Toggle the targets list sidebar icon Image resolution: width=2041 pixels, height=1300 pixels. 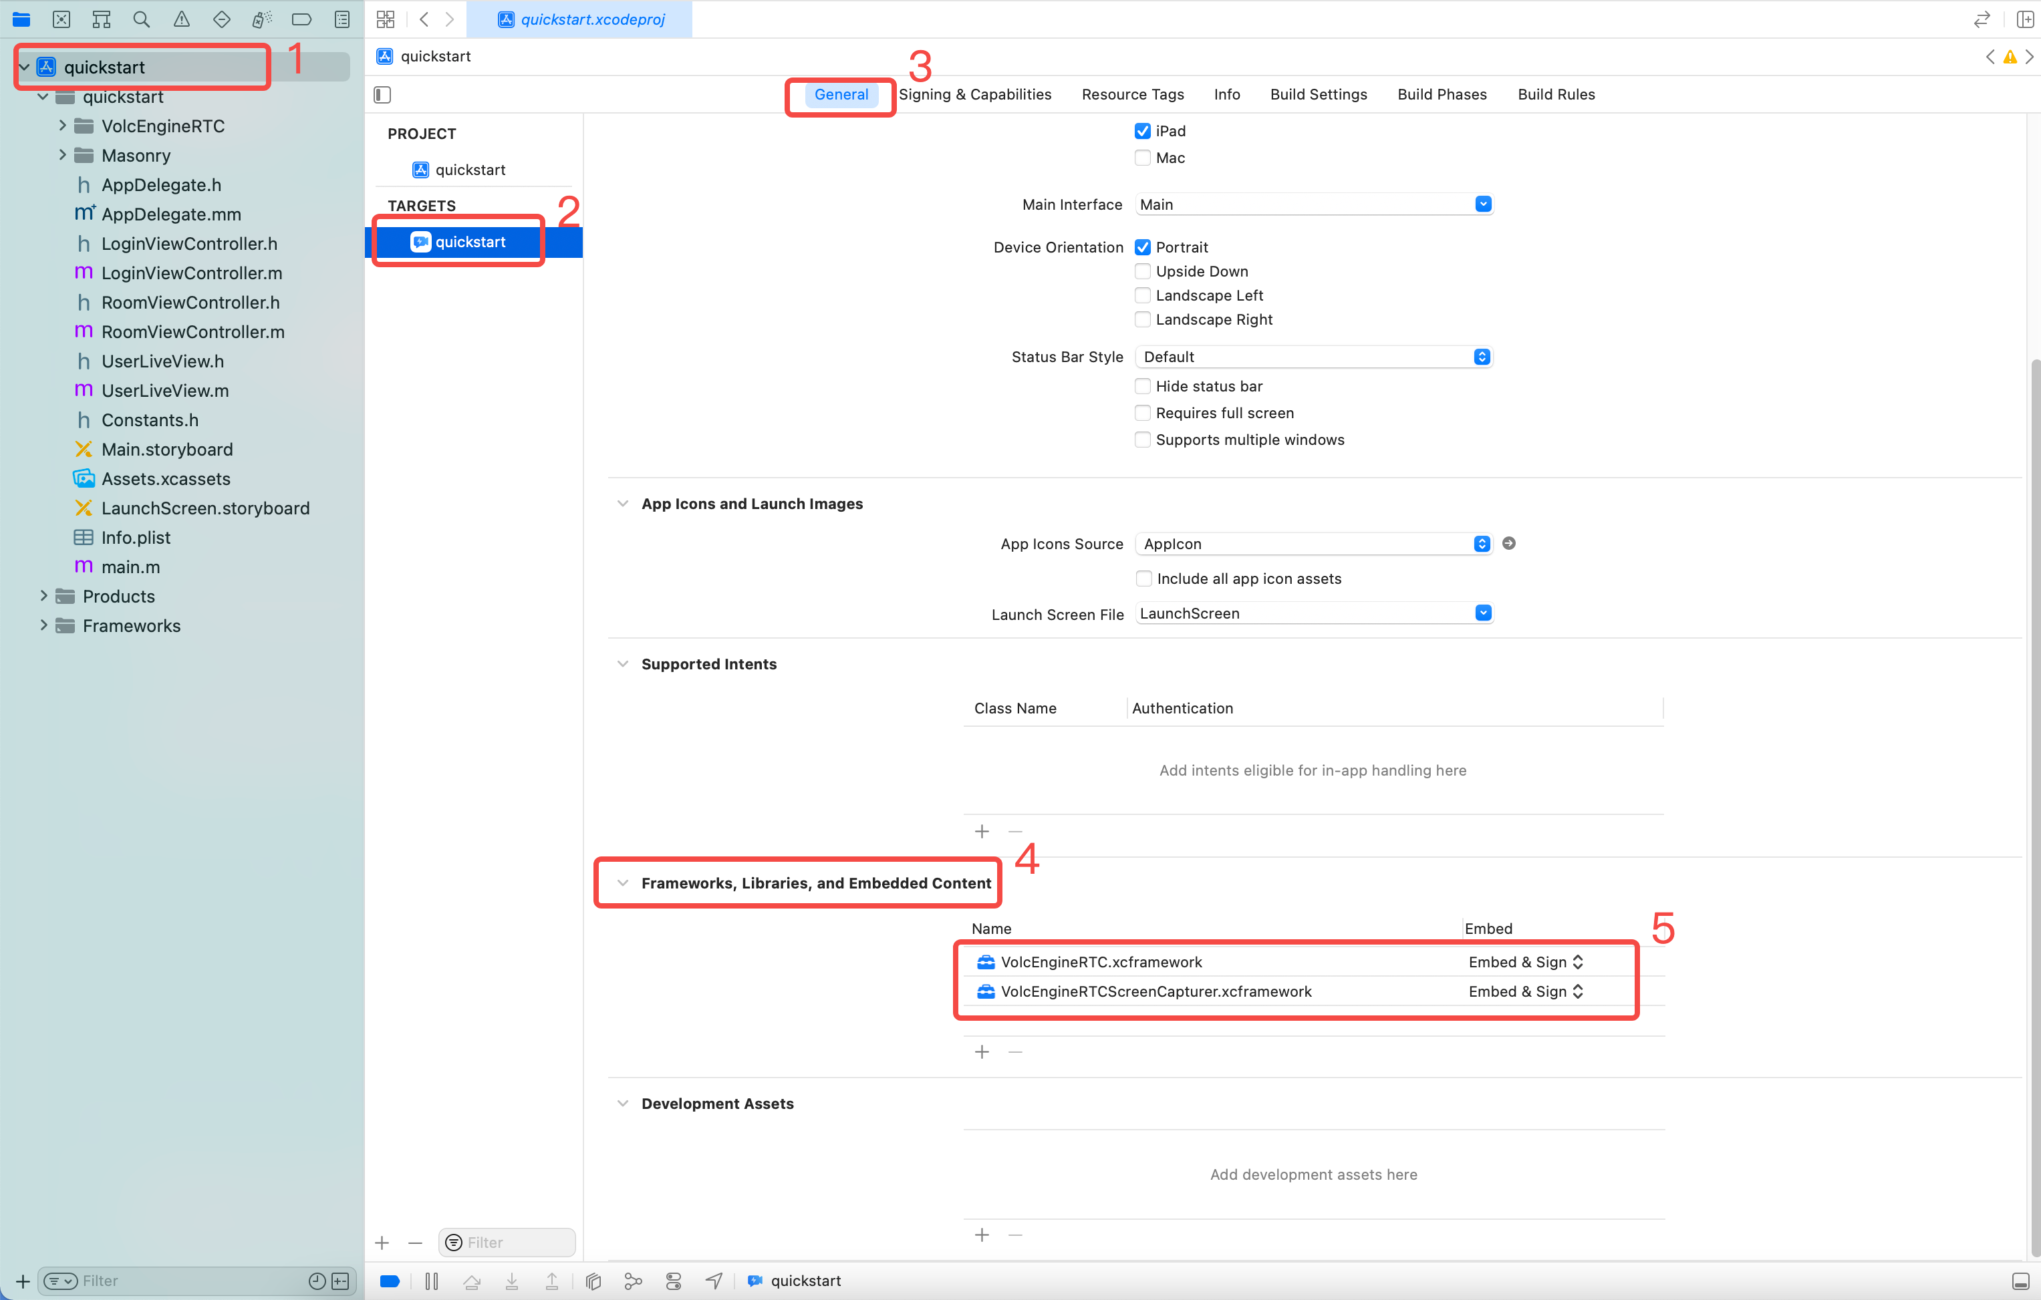click(x=382, y=94)
